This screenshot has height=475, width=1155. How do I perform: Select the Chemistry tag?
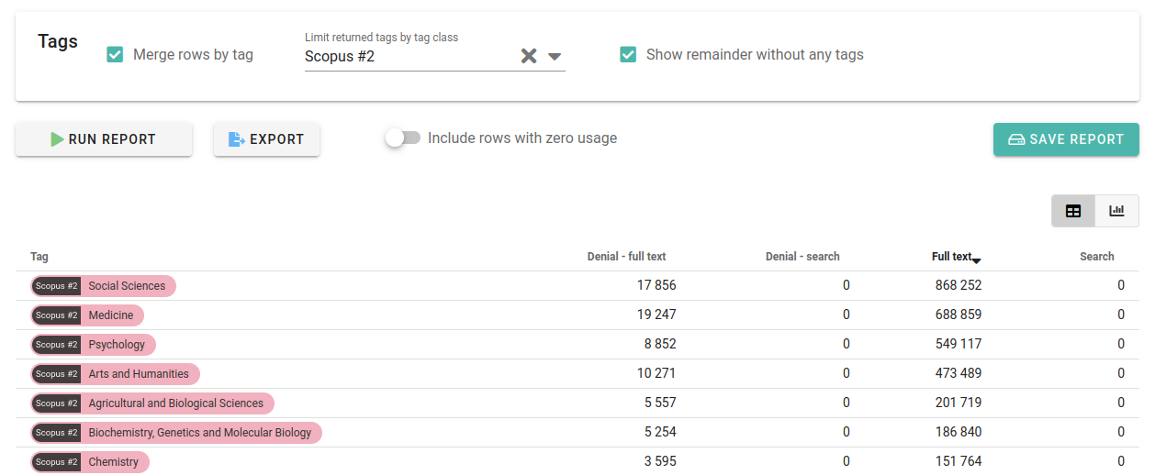coord(90,462)
